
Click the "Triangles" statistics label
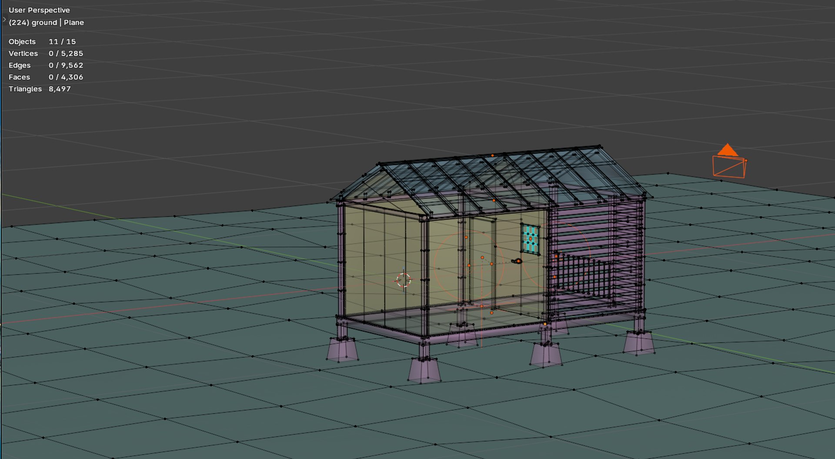25,89
